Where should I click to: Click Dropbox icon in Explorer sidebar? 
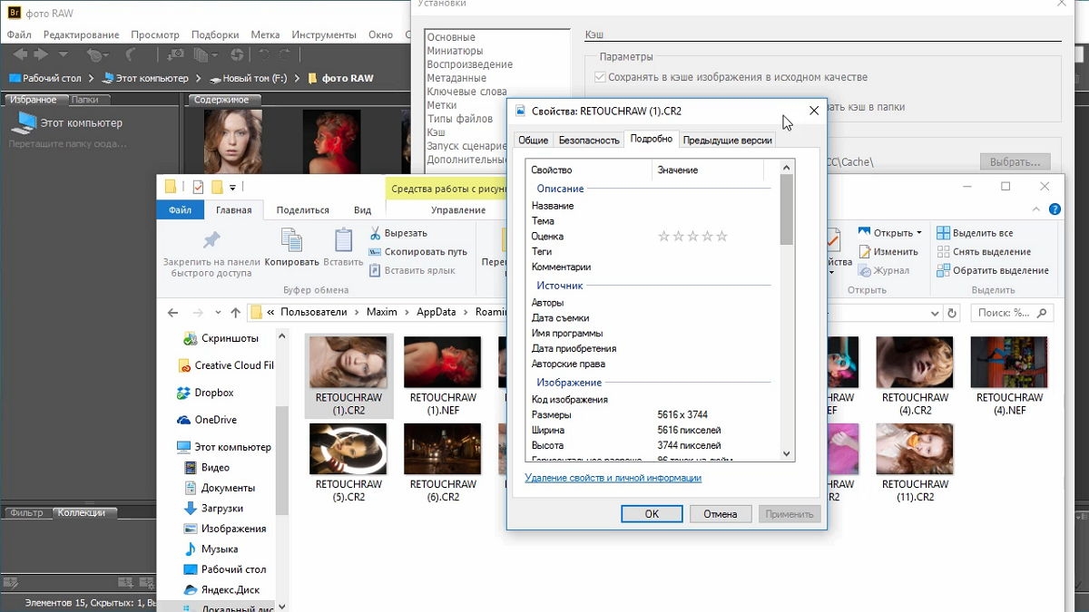(x=185, y=393)
